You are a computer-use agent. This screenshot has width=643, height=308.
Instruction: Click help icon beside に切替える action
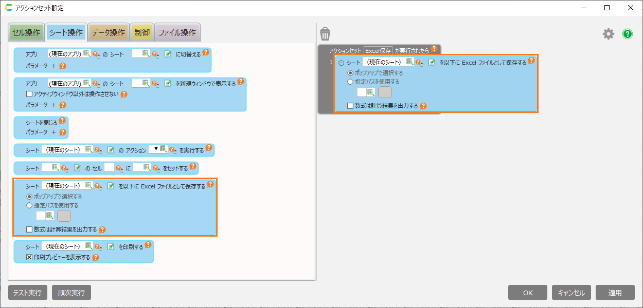[x=206, y=52]
